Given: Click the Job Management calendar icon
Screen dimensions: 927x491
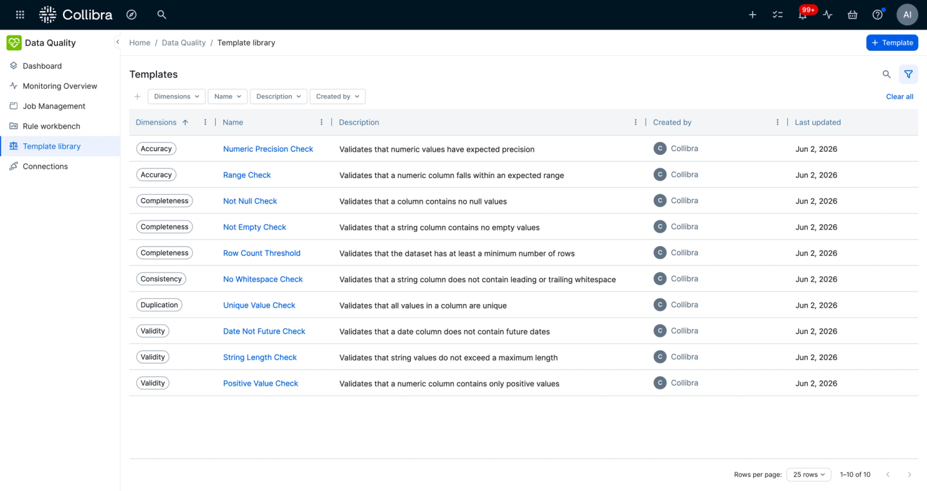Looking at the screenshot, I should click(x=14, y=106).
